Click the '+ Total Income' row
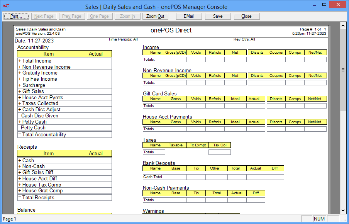The height and width of the screenshot is (224, 349). tap(64, 61)
